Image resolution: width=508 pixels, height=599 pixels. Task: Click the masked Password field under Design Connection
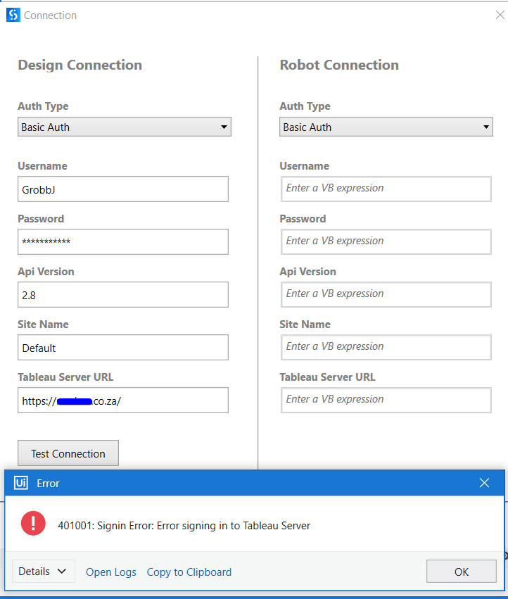tap(122, 241)
